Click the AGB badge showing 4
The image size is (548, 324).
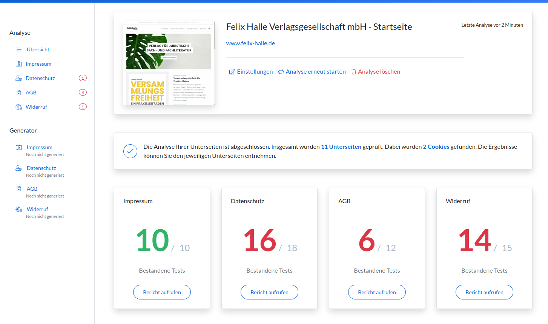pyautogui.click(x=83, y=93)
